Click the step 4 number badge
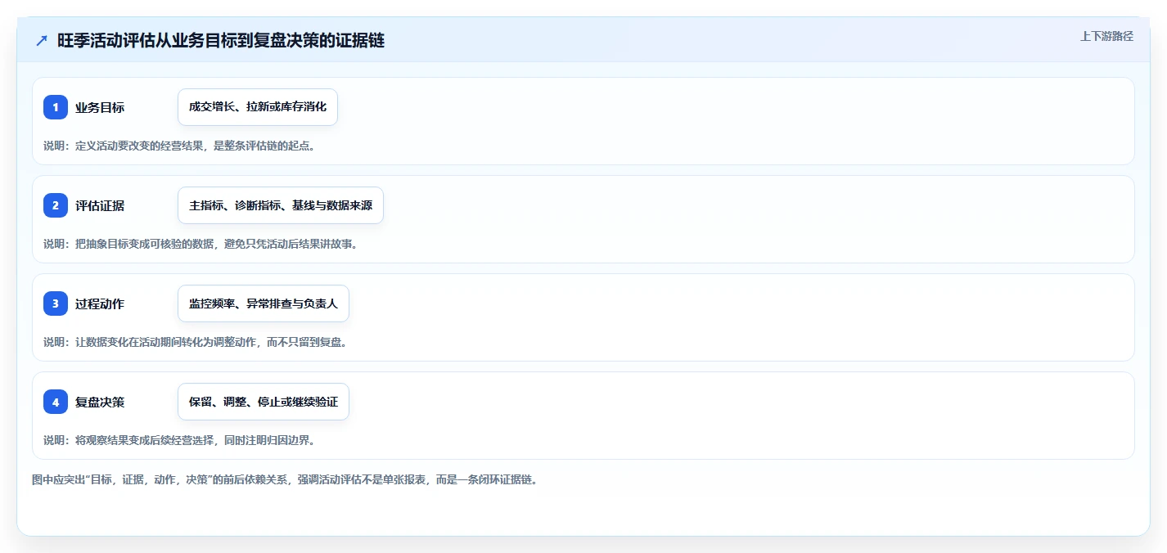 click(x=56, y=402)
